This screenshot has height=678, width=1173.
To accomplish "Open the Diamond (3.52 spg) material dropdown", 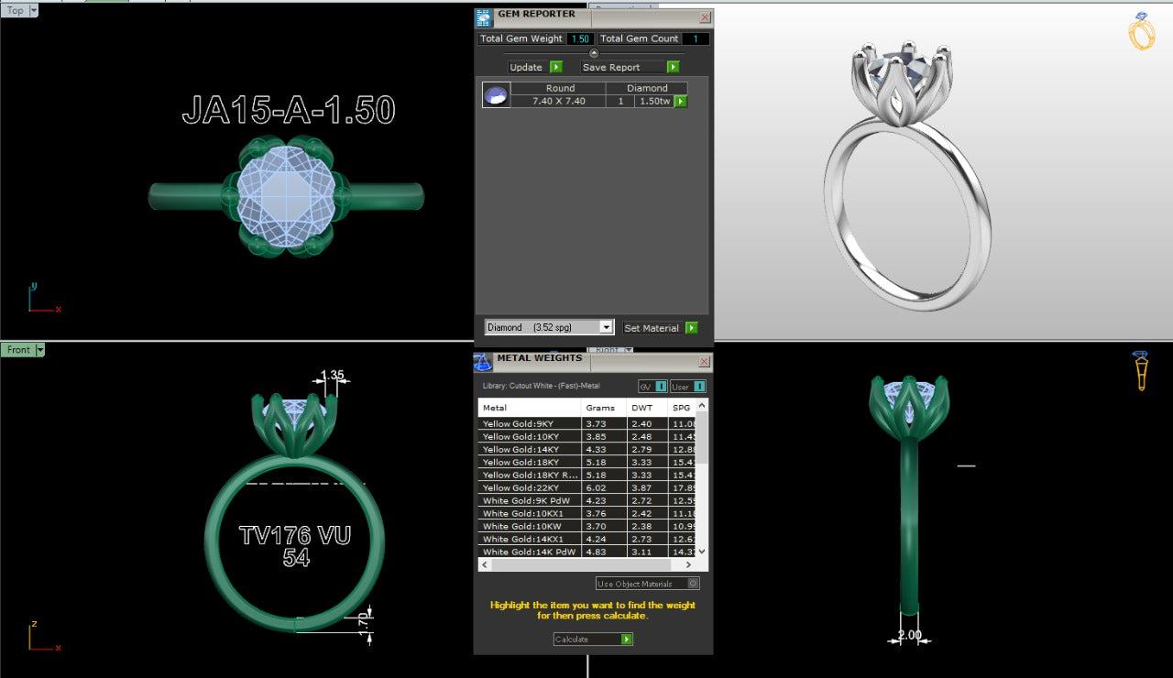I will pos(549,327).
